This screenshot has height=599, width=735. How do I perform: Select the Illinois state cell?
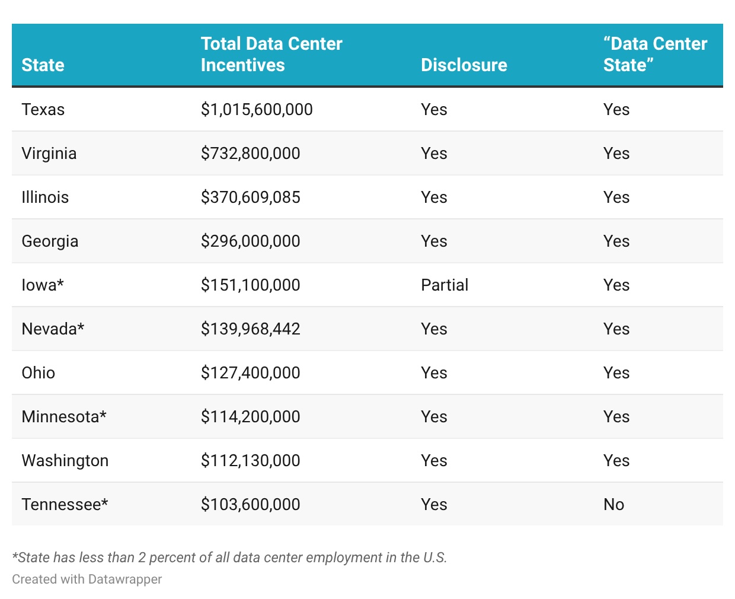pos(45,197)
